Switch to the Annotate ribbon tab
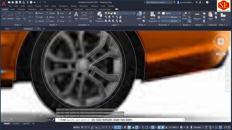 21,9
